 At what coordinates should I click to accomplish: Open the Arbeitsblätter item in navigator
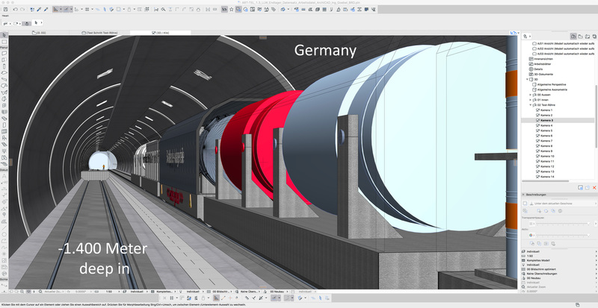coord(542,64)
